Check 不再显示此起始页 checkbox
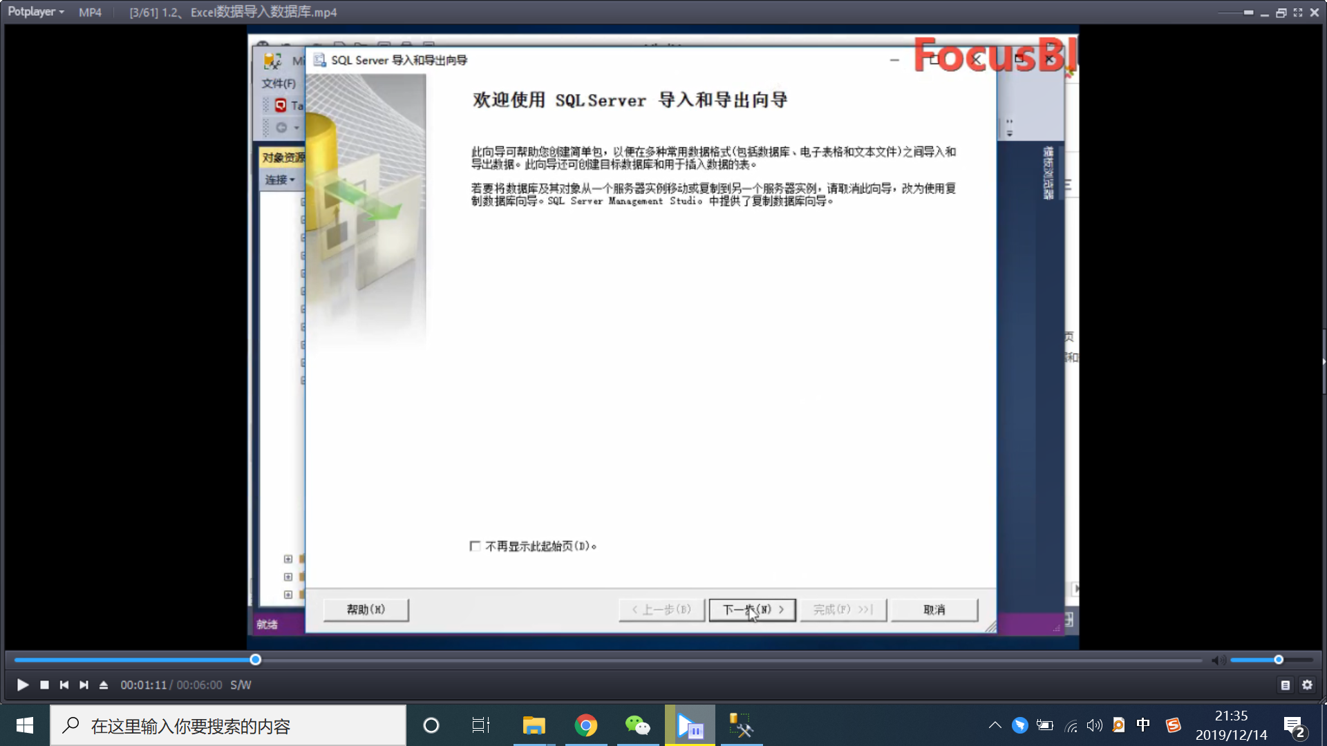 pos(475,546)
